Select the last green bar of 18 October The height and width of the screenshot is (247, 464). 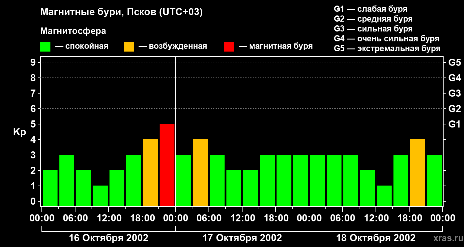(434, 181)
